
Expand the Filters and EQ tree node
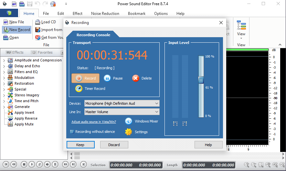pyautogui.click(x=4, y=72)
